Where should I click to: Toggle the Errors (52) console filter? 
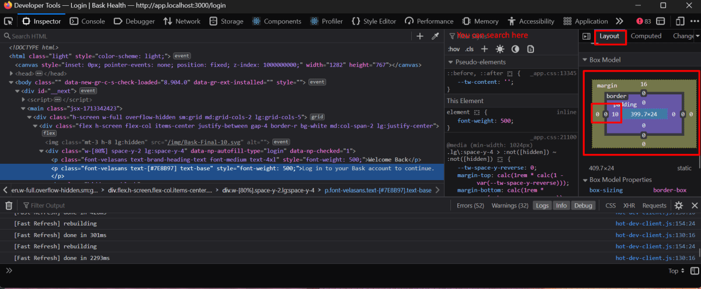click(x=470, y=205)
